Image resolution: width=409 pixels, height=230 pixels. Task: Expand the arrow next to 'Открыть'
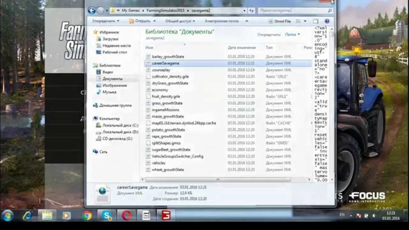coord(154,21)
